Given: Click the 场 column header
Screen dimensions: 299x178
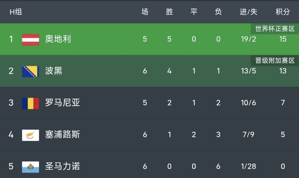Looking at the screenshot, I should pyautogui.click(x=145, y=12).
